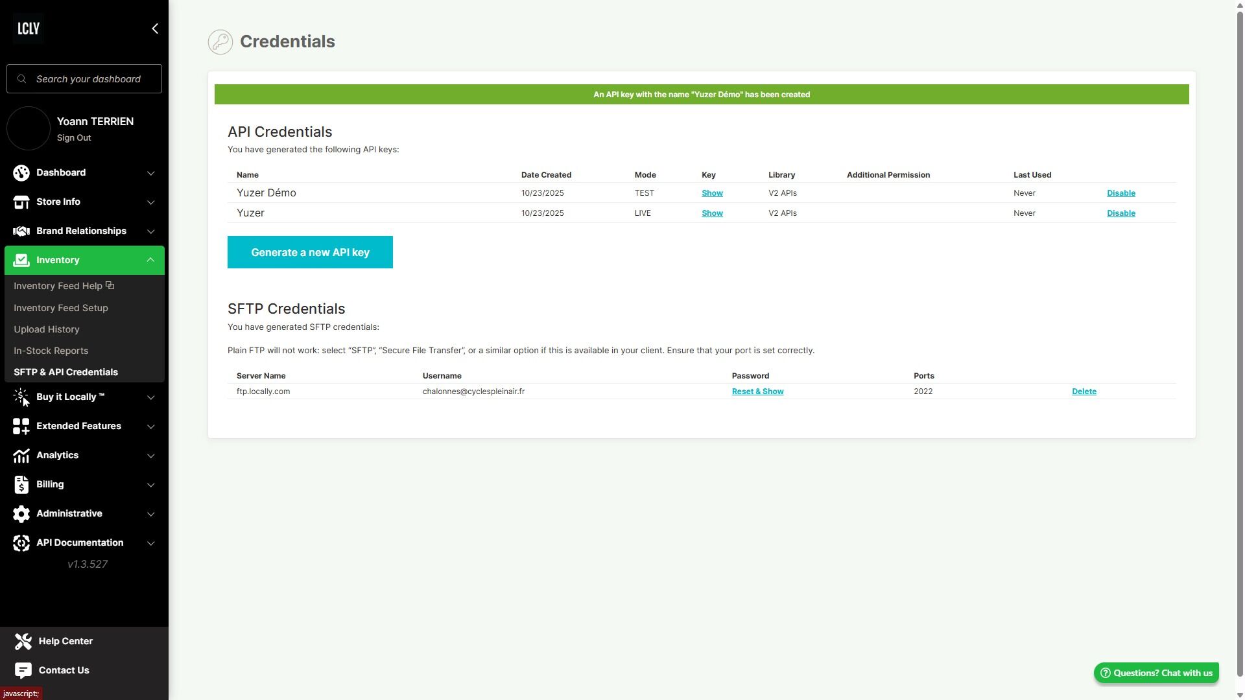This screenshot has height=700, width=1245.
Task: Expand the Buy it Locally menu chevron
Action: 150,397
